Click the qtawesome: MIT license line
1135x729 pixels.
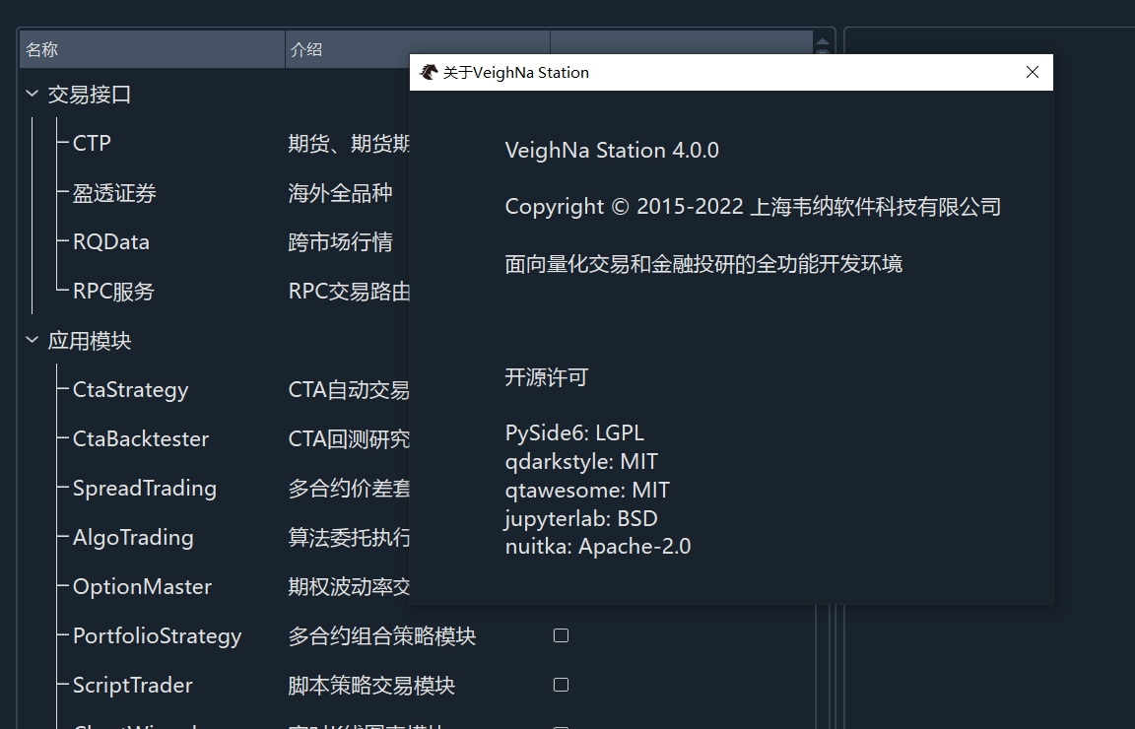click(587, 490)
